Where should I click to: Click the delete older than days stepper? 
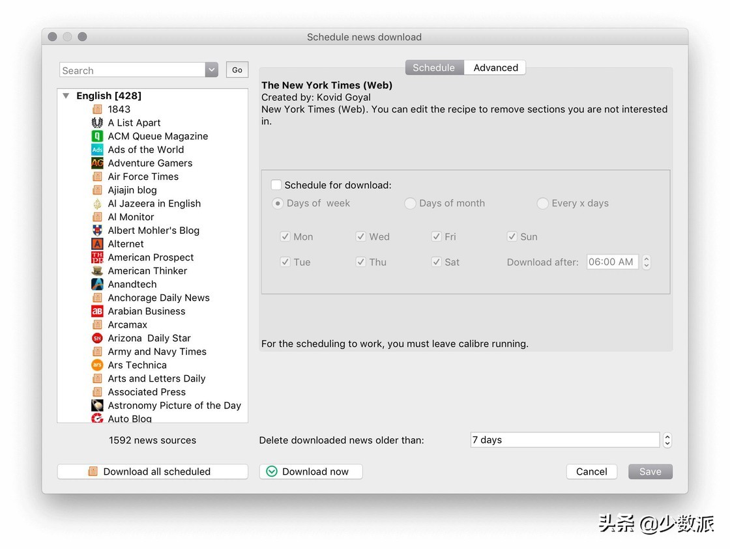tap(667, 440)
